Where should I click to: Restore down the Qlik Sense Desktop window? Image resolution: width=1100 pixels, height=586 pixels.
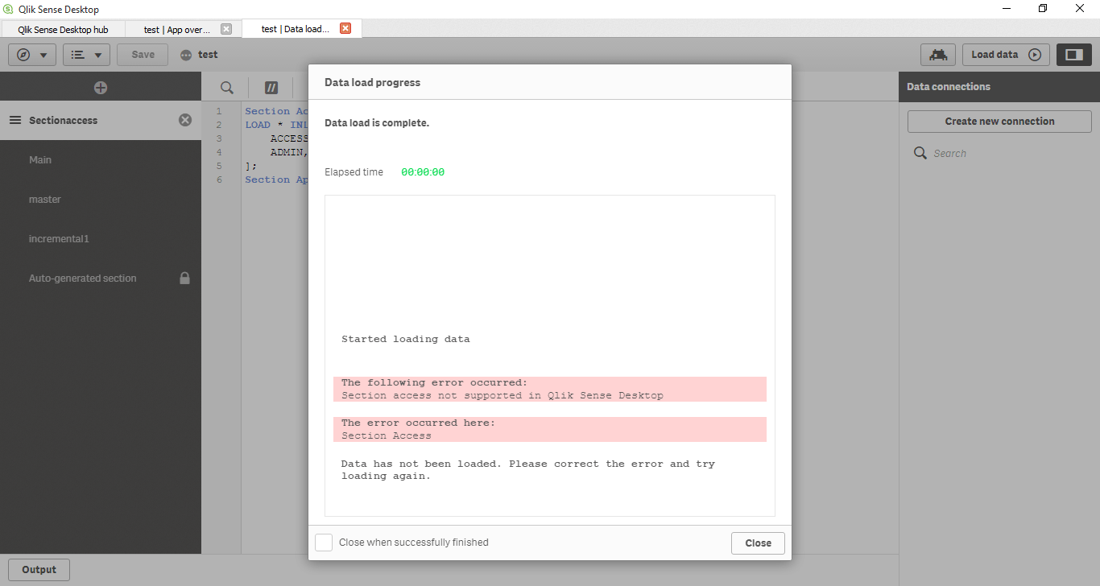point(1043,9)
